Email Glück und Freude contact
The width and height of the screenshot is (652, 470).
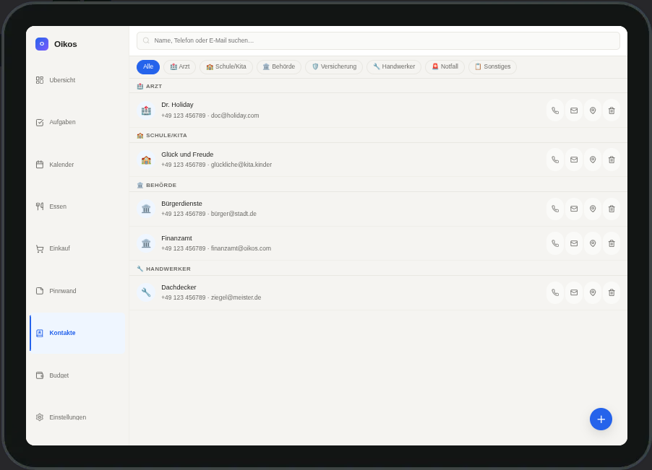[574, 160]
